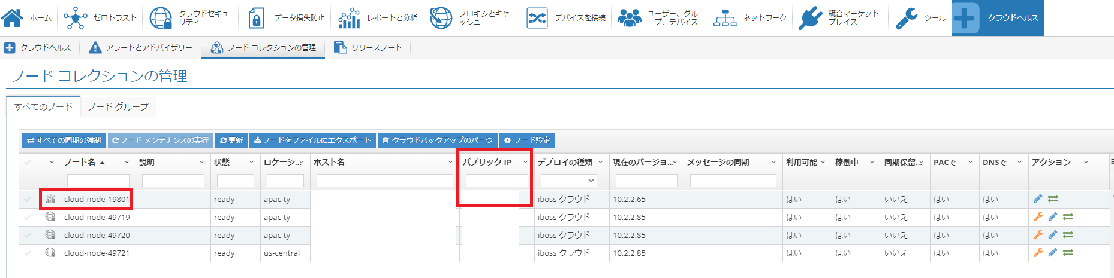Click クラウドバックアップのパージ button
The width and height of the screenshot is (1114, 278).
coord(438,140)
